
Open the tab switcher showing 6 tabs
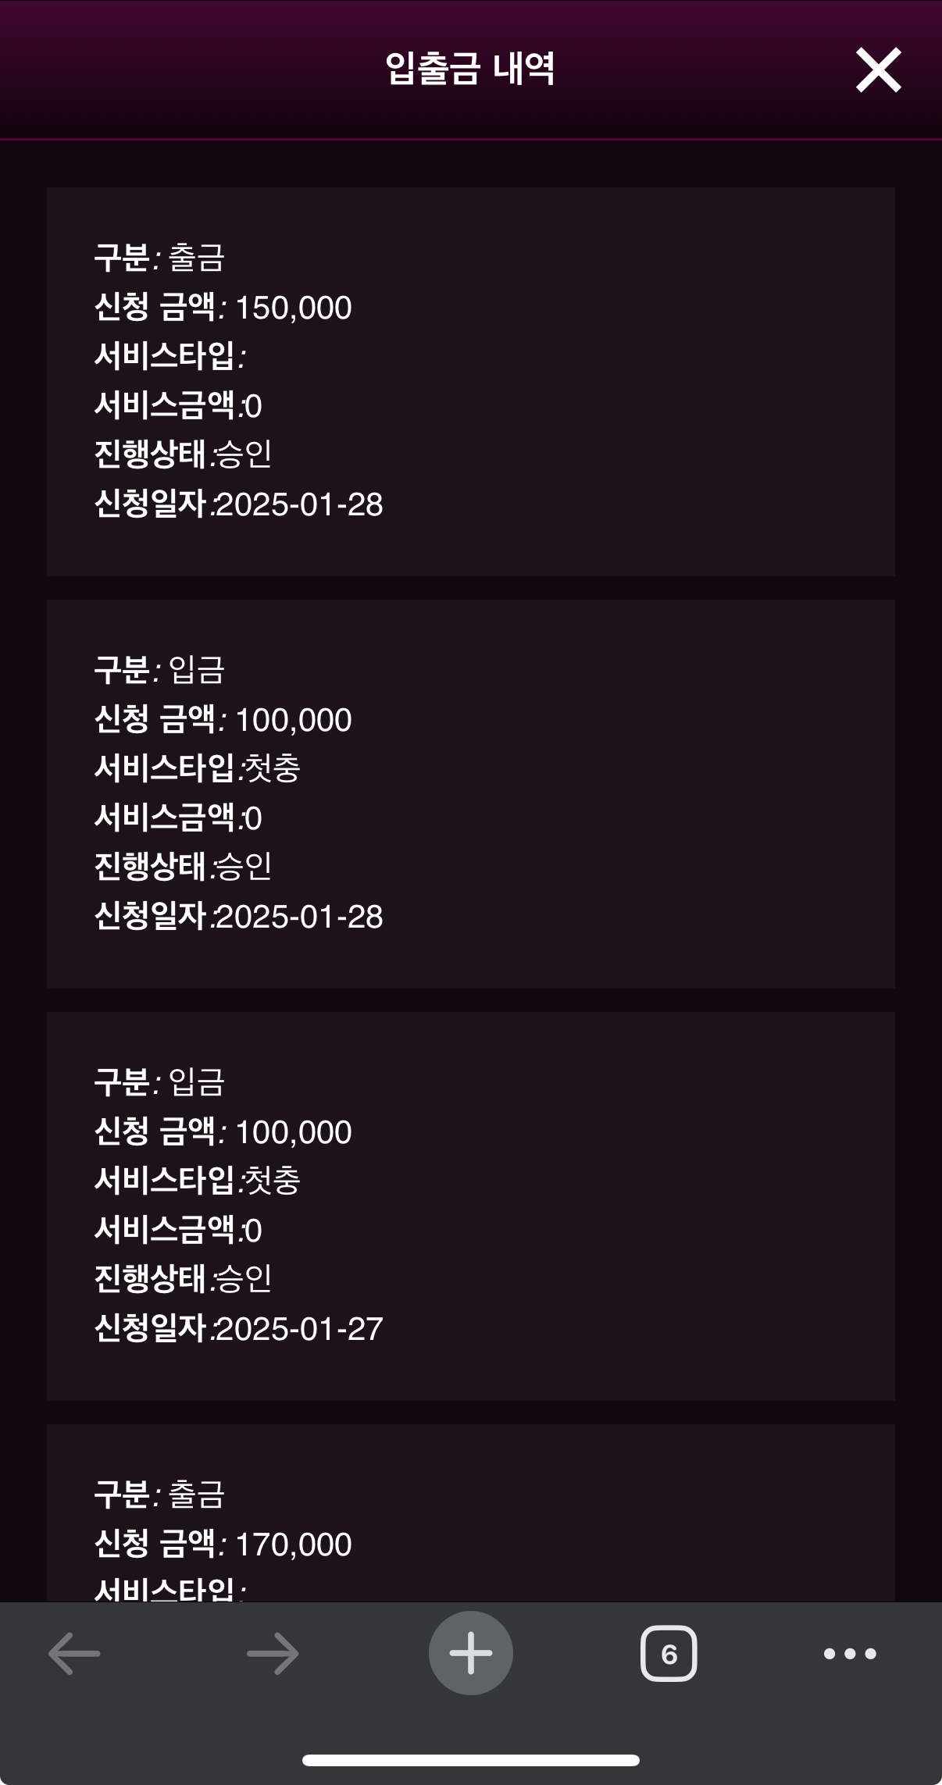coord(669,1653)
